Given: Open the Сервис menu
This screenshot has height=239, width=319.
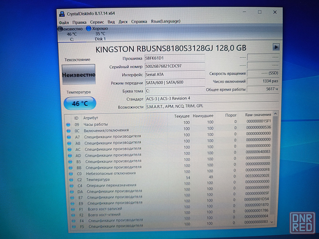Looking at the screenshot, I should pos(97,22).
